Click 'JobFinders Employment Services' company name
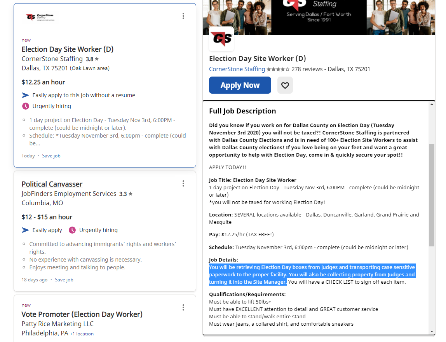The image size is (446, 342). coord(69,194)
